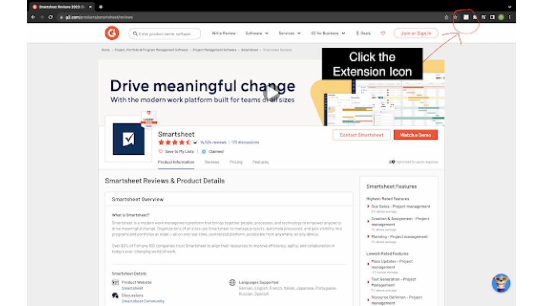Open the Deals link

pyautogui.click(x=363, y=33)
